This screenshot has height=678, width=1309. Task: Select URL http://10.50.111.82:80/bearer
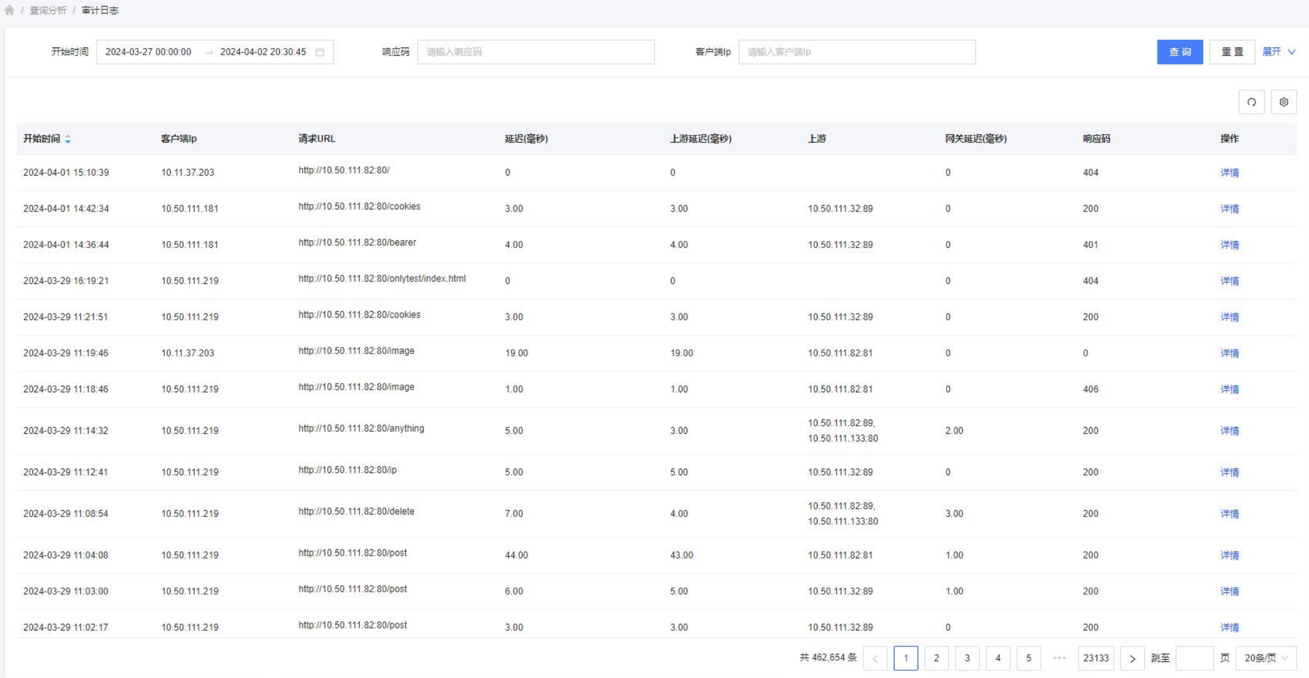(x=357, y=243)
